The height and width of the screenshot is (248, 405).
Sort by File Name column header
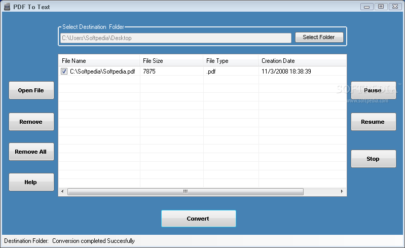point(99,61)
